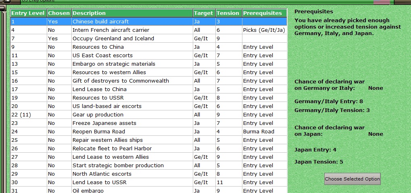Image resolution: width=411 pixels, height=193 pixels.
Task: Click the Burma Road prerequisite cell
Action: (265, 131)
